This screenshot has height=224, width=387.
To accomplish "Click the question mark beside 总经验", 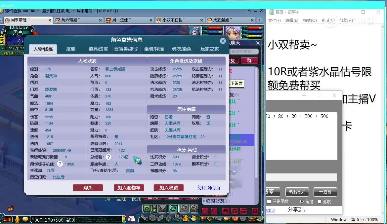I will [108, 157].
